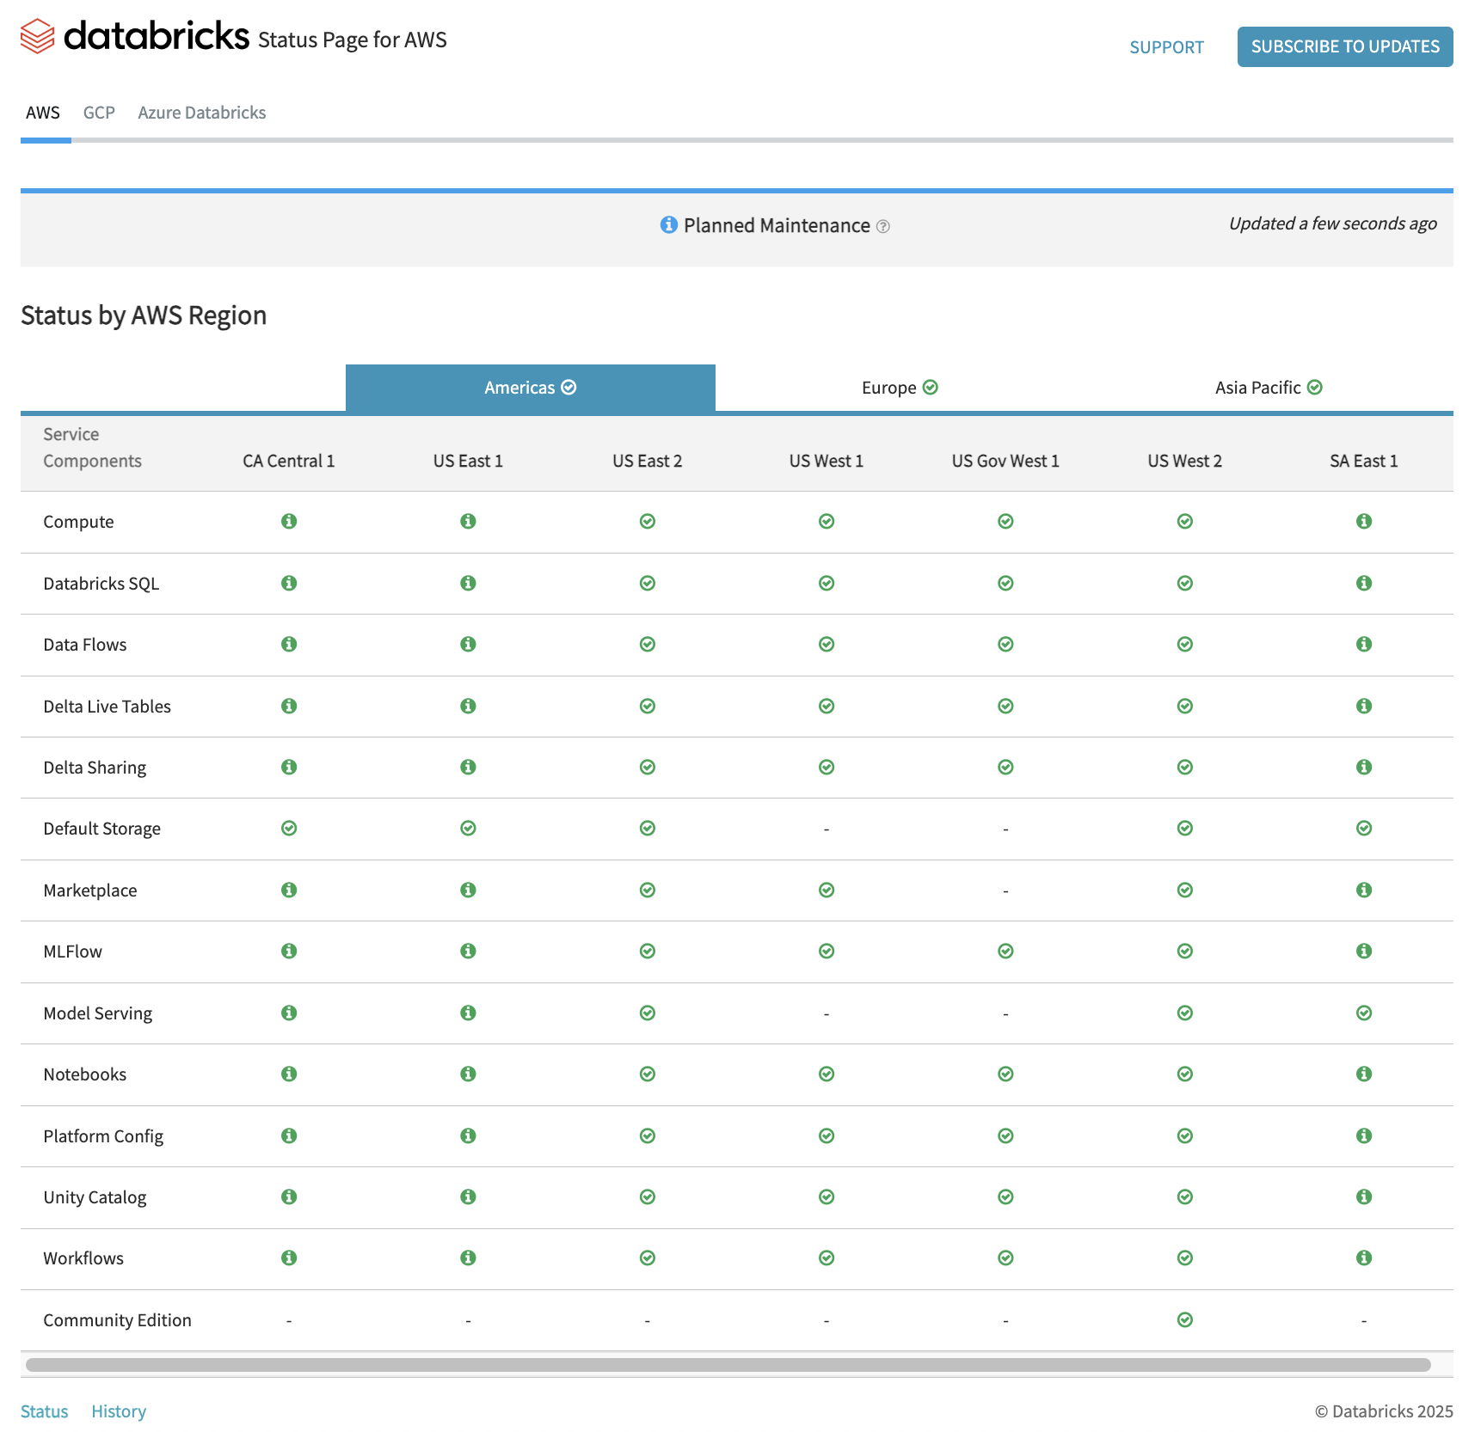The width and height of the screenshot is (1481, 1432).
Task: Click Data Flows status icon for US Gov West 1
Action: point(1005,644)
